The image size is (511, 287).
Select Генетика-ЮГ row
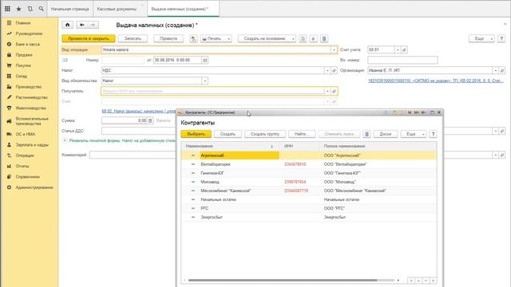[x=309, y=173]
